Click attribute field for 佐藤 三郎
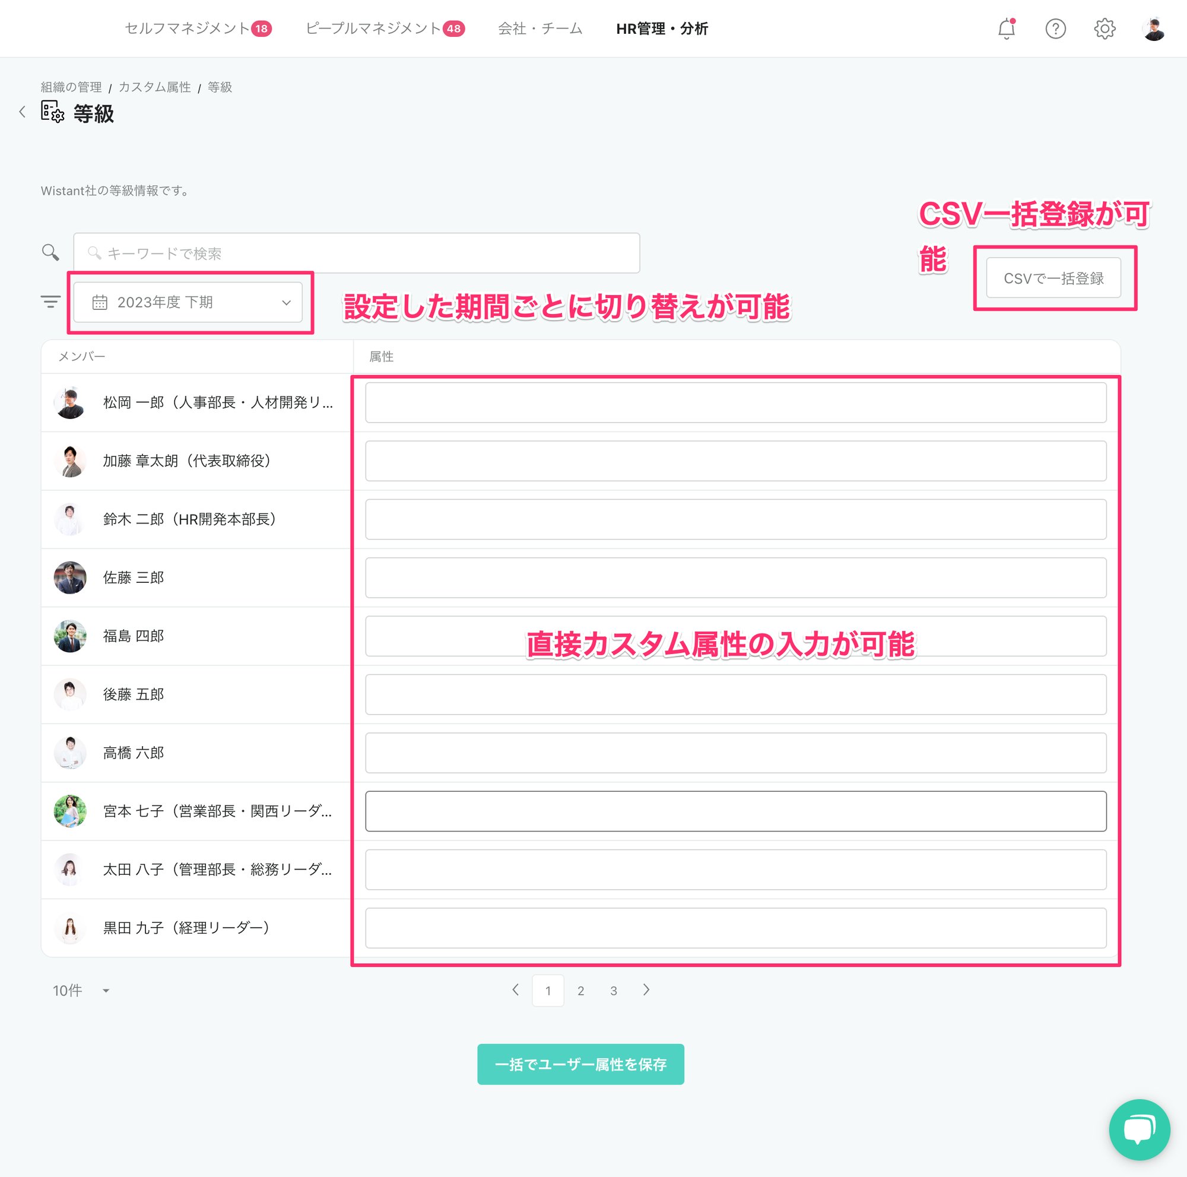The width and height of the screenshot is (1187, 1177). point(735,578)
